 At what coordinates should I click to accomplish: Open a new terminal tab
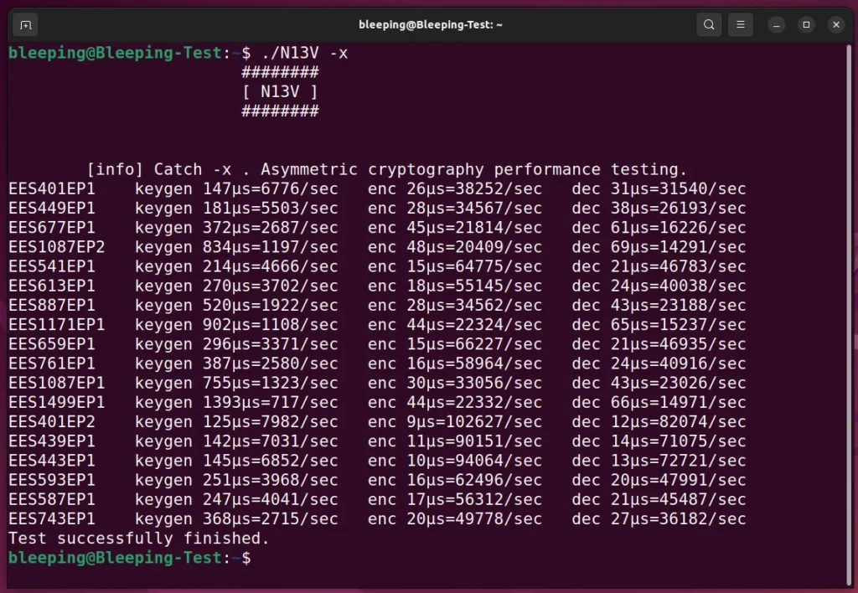[25, 25]
